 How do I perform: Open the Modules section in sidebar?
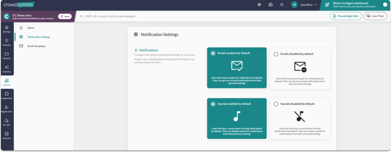6,42
